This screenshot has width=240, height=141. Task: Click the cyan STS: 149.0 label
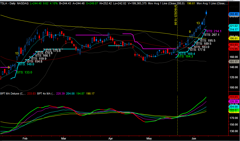[x=26, y=64]
